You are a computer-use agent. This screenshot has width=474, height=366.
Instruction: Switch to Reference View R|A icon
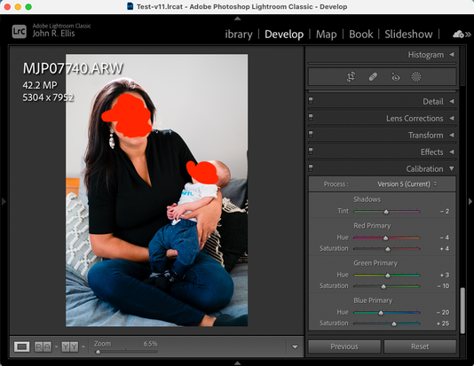click(43, 347)
